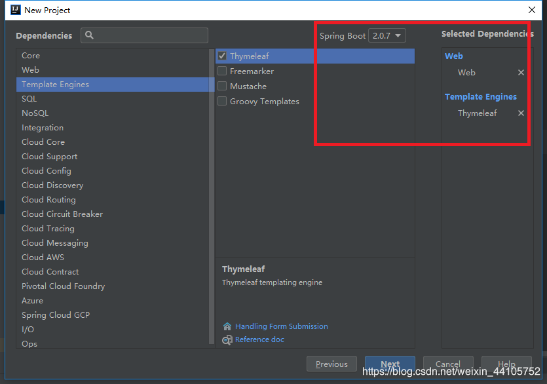Viewport: 547px width, 384px height.
Task: Select Cloud Tracing category
Action: coord(113,228)
